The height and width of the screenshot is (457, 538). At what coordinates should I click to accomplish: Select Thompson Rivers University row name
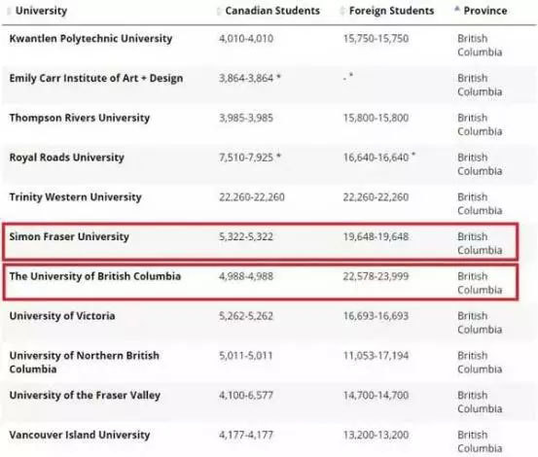[80, 118]
